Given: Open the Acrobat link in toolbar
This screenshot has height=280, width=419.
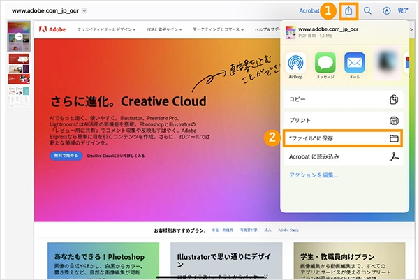Looking at the screenshot, I should [x=309, y=11].
